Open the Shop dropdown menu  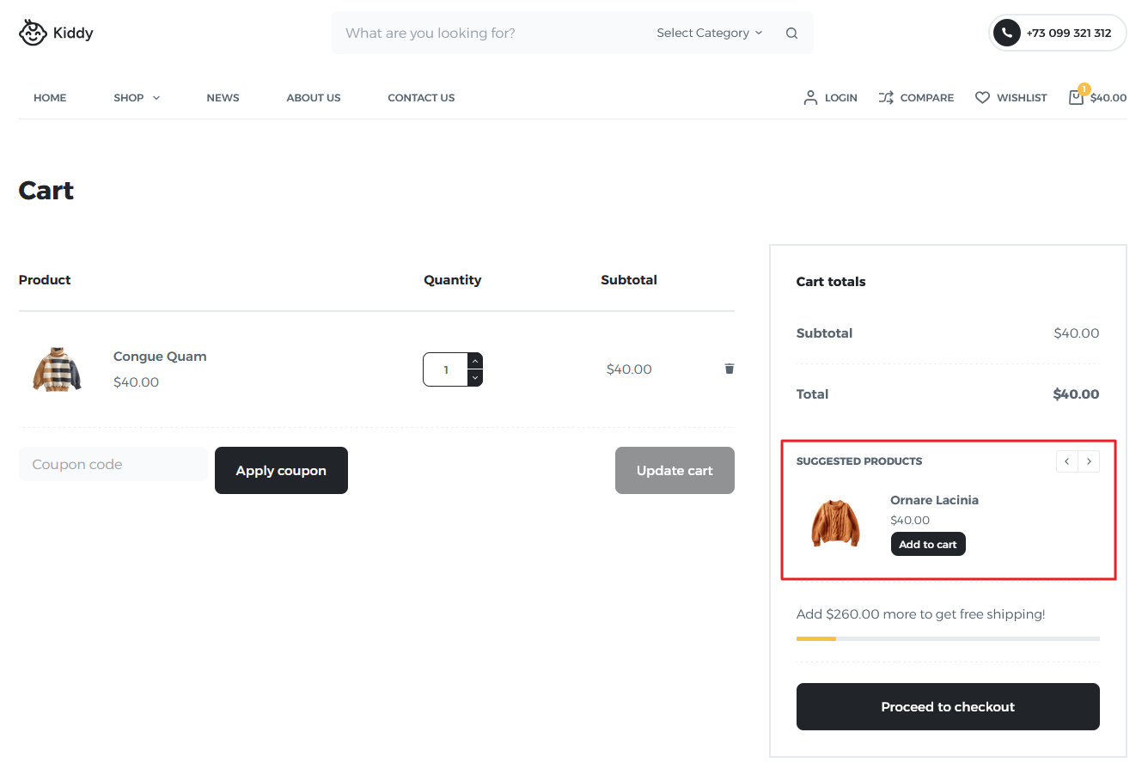click(136, 97)
